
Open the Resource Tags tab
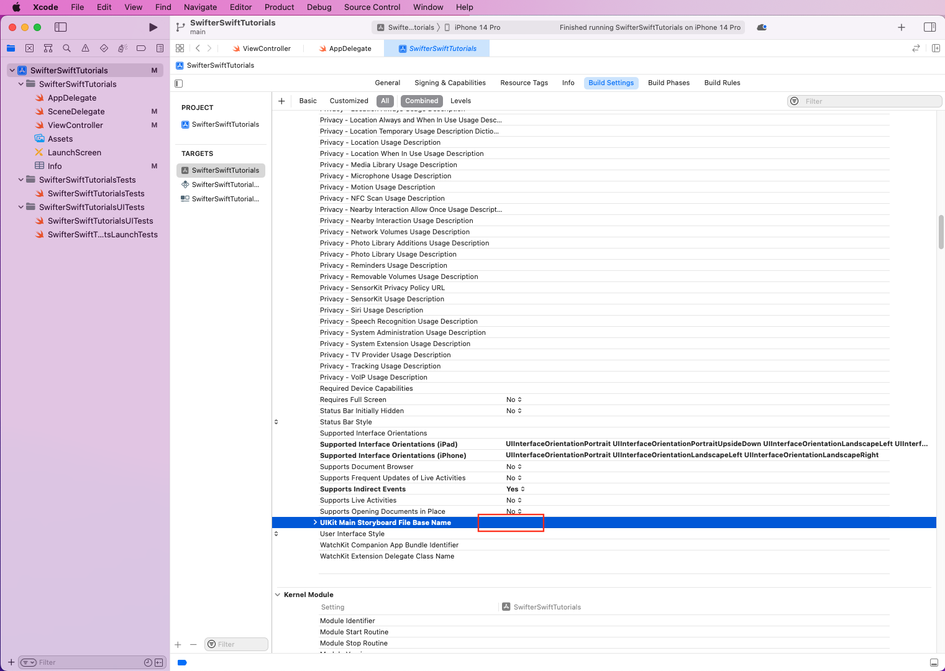click(x=524, y=83)
